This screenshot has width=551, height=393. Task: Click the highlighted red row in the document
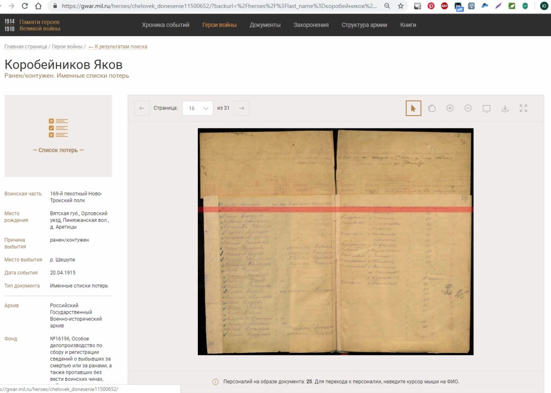(335, 210)
